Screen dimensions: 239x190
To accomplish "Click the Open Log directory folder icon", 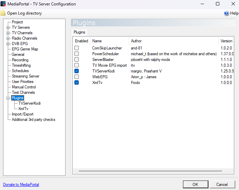I will (3, 13).
